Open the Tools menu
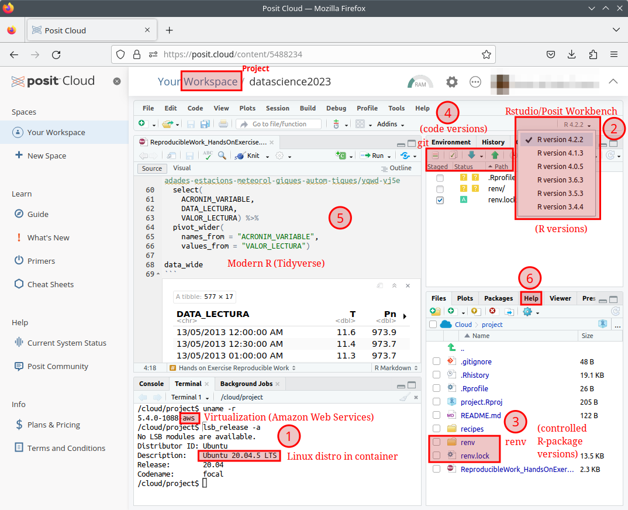This screenshot has height=510, width=628. click(x=396, y=108)
